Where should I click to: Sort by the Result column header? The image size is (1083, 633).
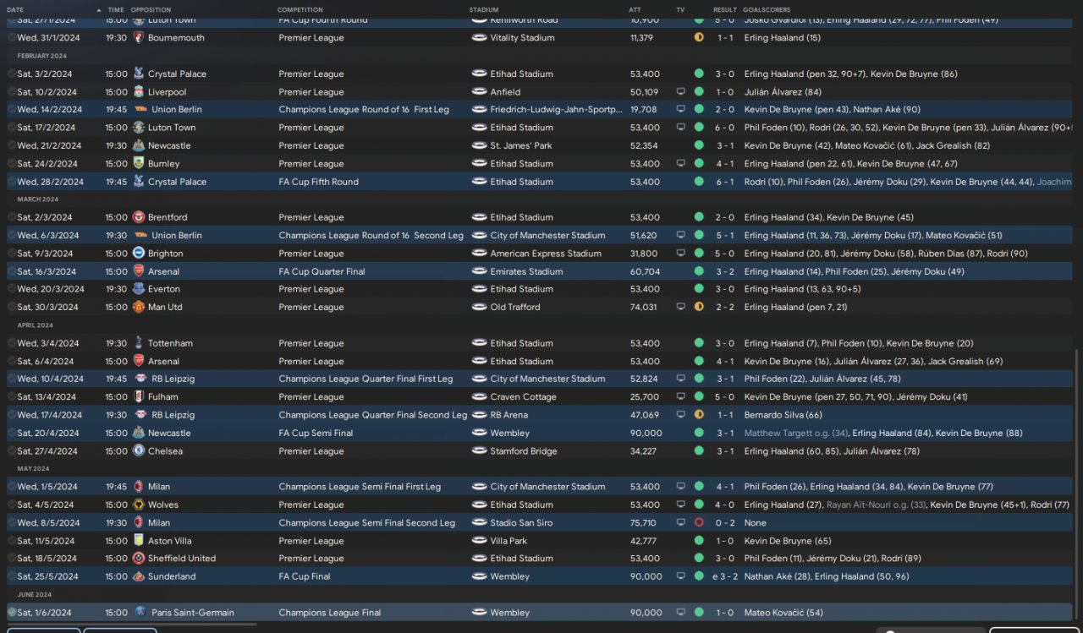tap(725, 10)
